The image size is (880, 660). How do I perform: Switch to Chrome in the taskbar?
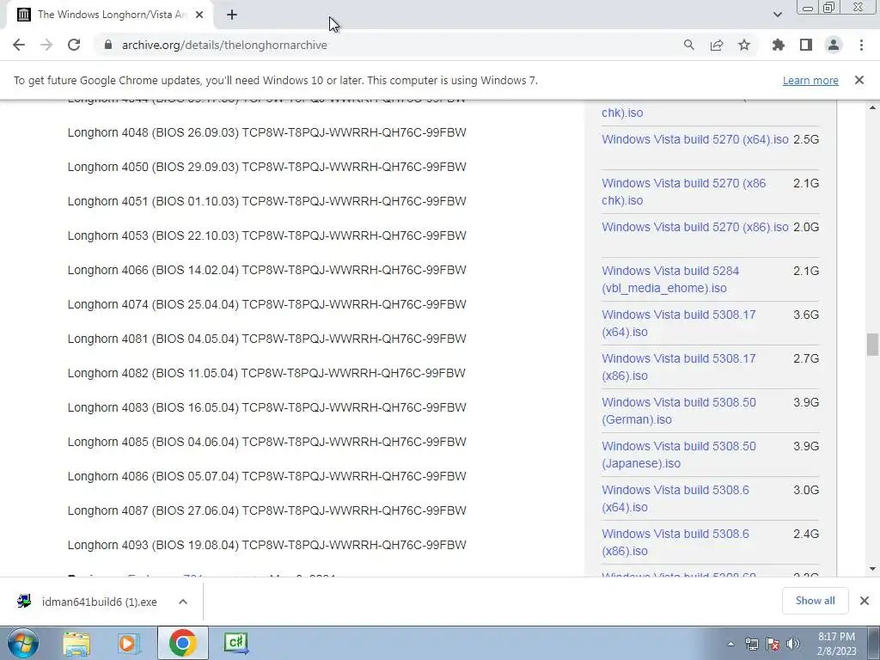pos(182,643)
